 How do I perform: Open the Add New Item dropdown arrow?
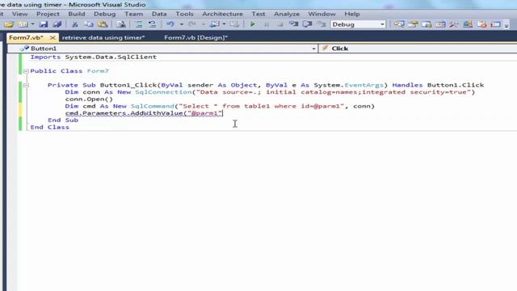(x=32, y=24)
